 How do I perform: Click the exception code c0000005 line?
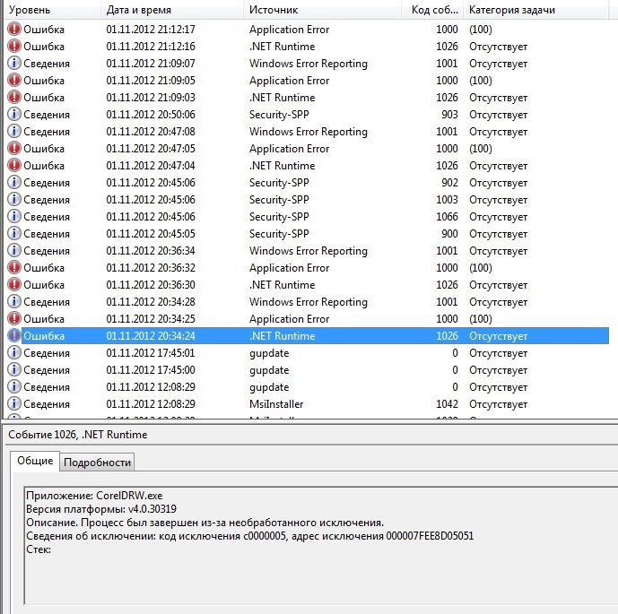pos(250,536)
